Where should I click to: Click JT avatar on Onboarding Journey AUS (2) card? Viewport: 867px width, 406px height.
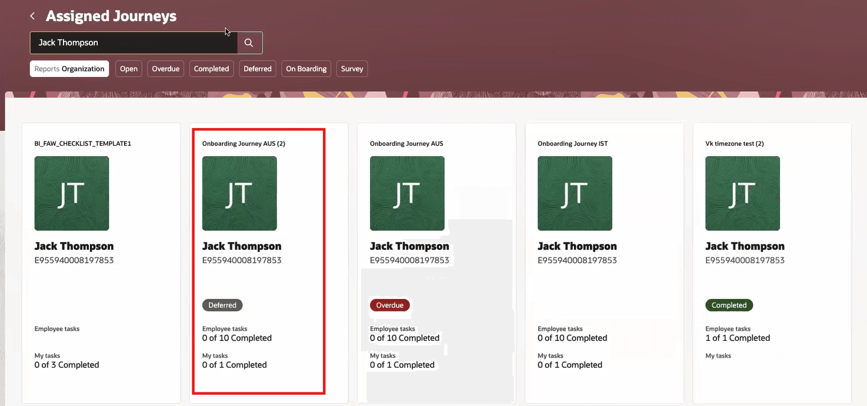click(x=239, y=193)
